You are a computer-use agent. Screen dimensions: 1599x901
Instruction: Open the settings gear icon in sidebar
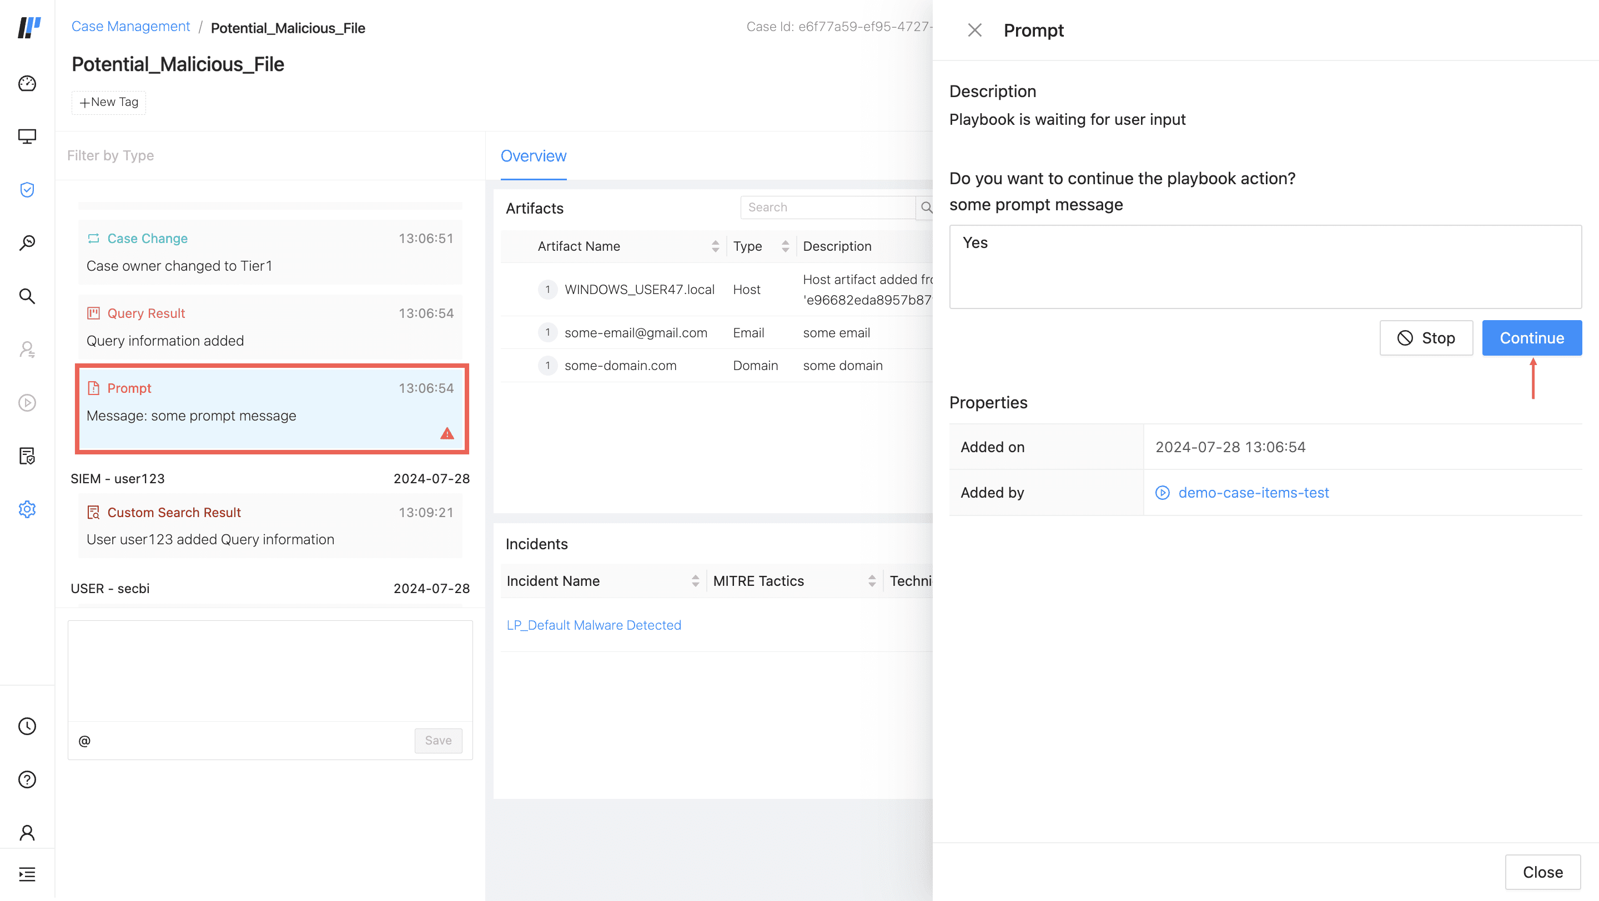[x=27, y=509]
